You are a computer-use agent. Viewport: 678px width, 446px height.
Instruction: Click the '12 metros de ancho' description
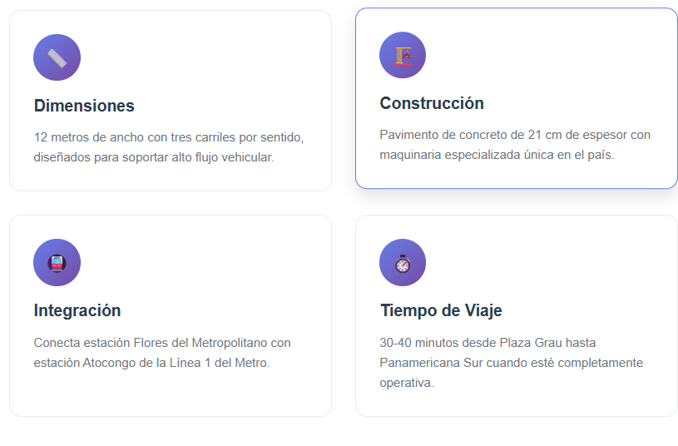click(169, 147)
